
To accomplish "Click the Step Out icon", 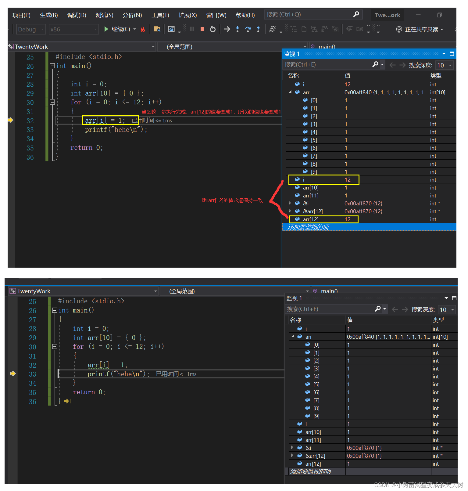I will 258,29.
